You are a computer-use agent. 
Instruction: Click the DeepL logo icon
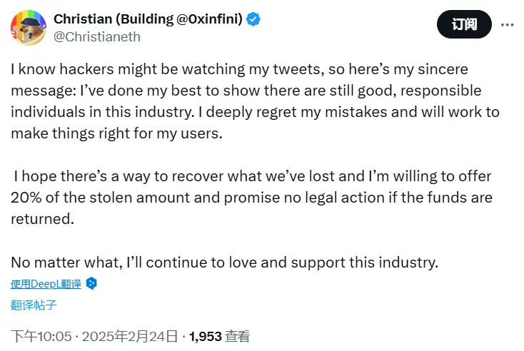coord(91,283)
